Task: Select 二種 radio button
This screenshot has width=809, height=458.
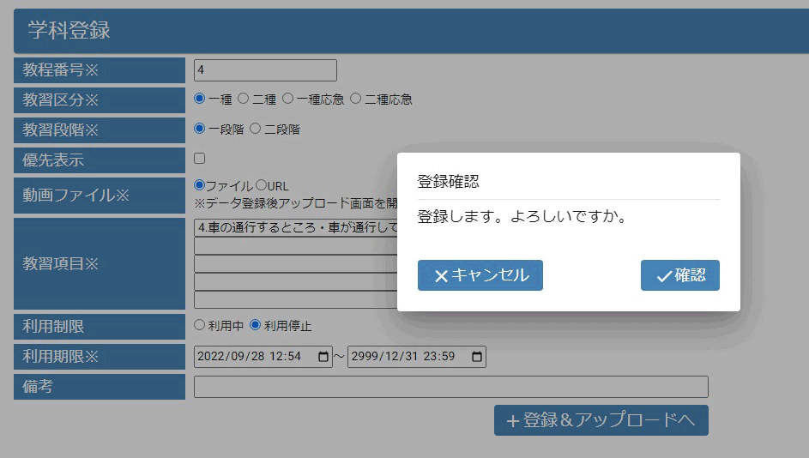Action: (243, 99)
